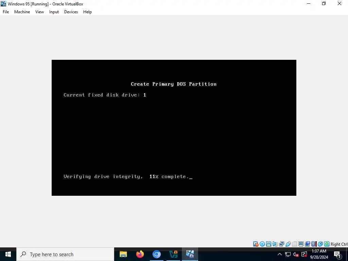Open the Help menu
This screenshot has width=348, height=261.
[87, 12]
